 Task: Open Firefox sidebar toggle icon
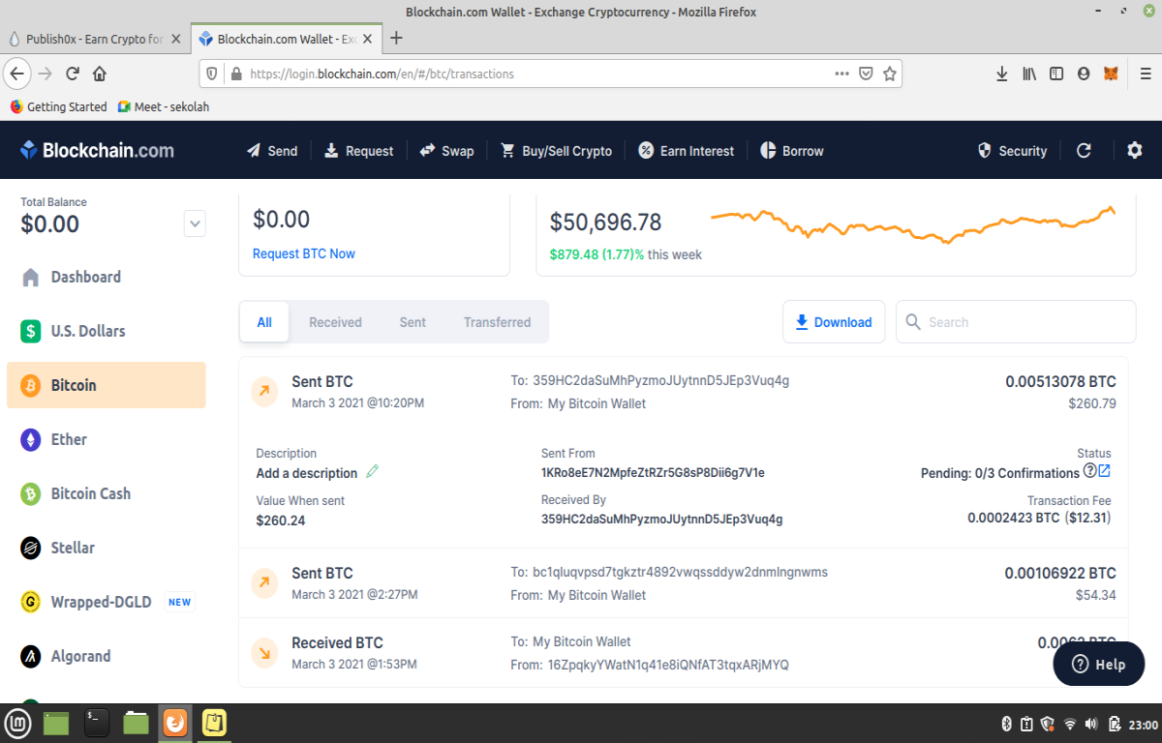tap(1056, 74)
